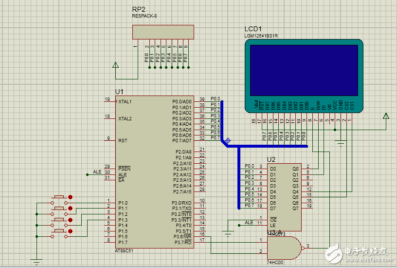397x268 pixels.
Task: Click the P3.7/RD pin label on U1
Action: [x=183, y=243]
